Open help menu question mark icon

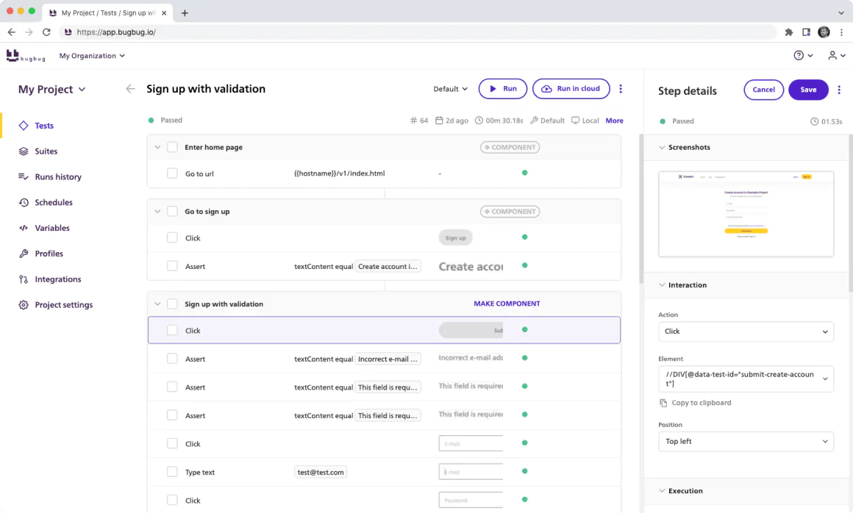798,55
